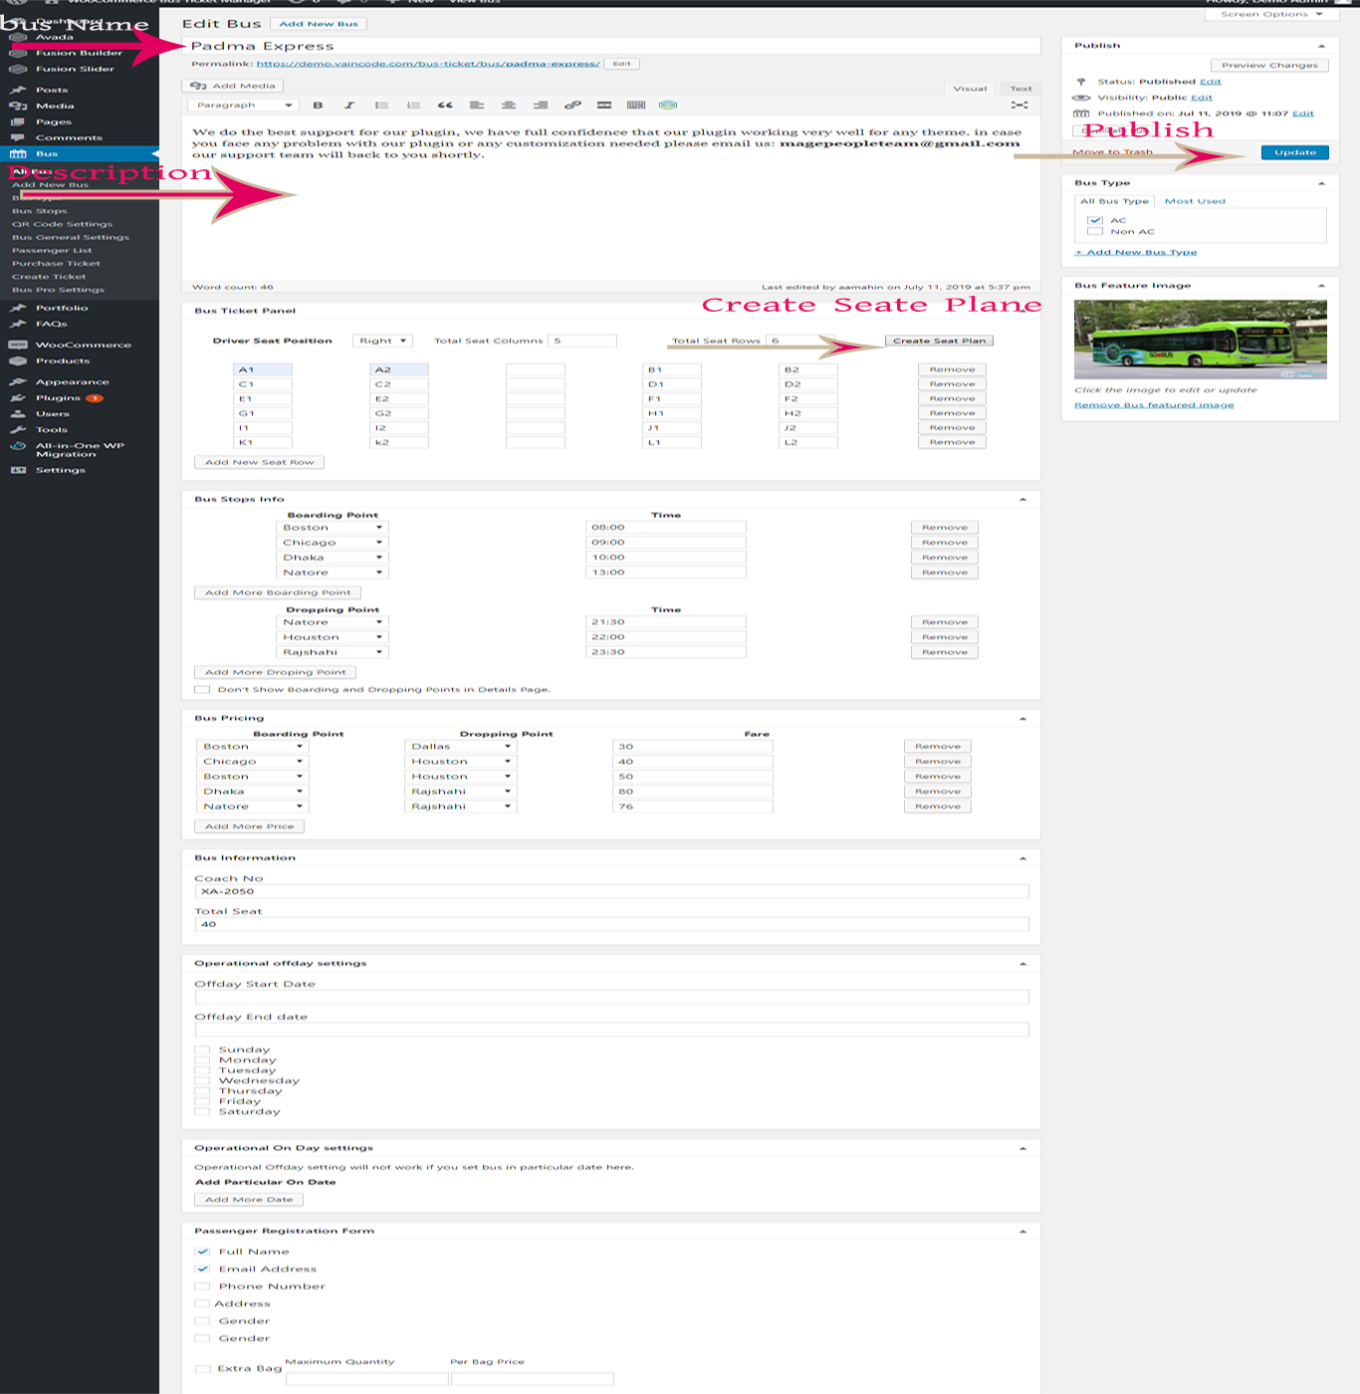
Task: Click the Coach No input field
Action: 611,892
